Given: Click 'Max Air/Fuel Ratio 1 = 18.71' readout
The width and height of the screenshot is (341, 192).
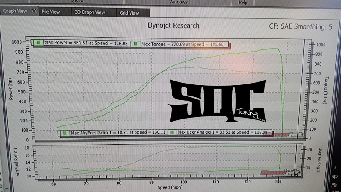Looking at the screenshot, I should pyautogui.click(x=118, y=133).
